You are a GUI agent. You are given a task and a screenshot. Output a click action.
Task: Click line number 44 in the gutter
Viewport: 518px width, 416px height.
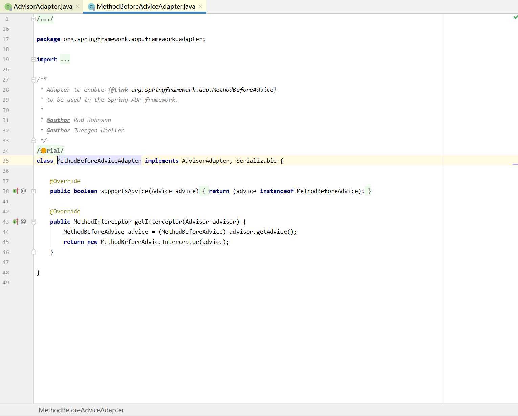click(6, 232)
